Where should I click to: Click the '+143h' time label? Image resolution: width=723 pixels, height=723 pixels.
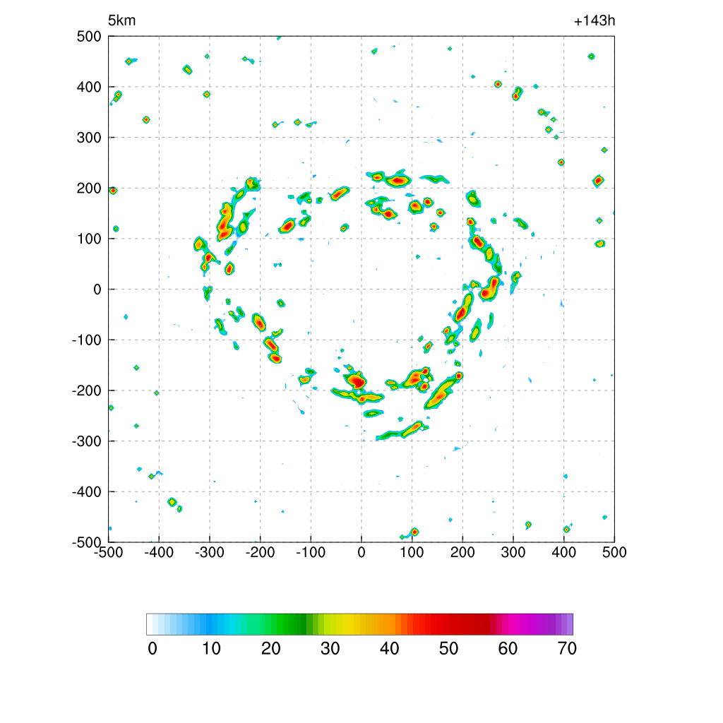[594, 20]
